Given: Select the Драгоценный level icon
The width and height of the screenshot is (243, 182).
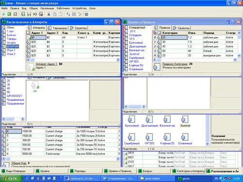Looking at the screenshot, I should [149, 119].
